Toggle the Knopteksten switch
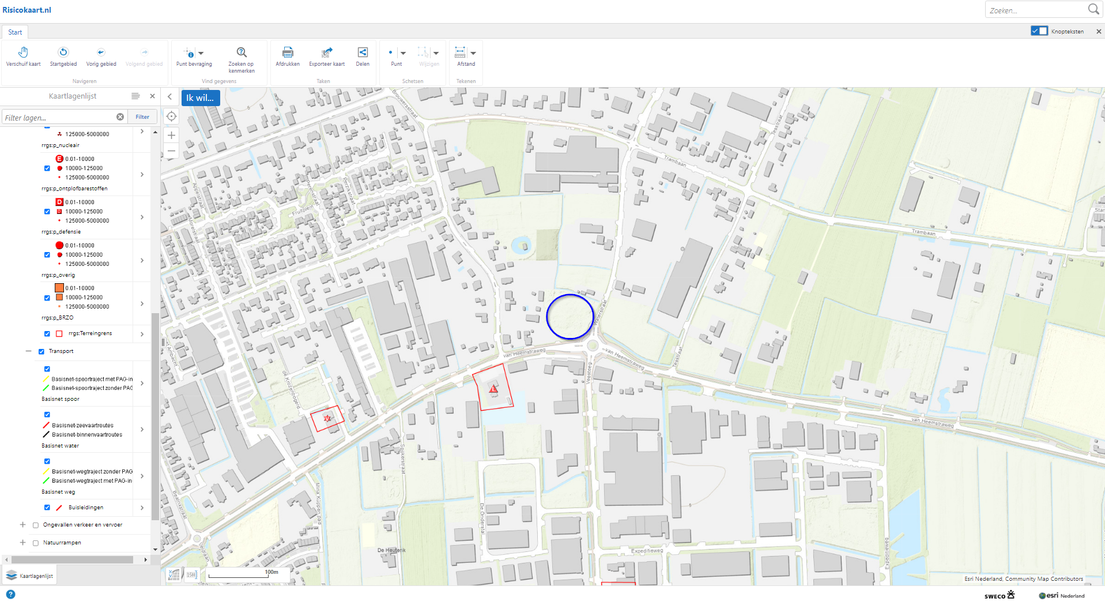Screen dimensions: 1105x605 [x=1039, y=31]
